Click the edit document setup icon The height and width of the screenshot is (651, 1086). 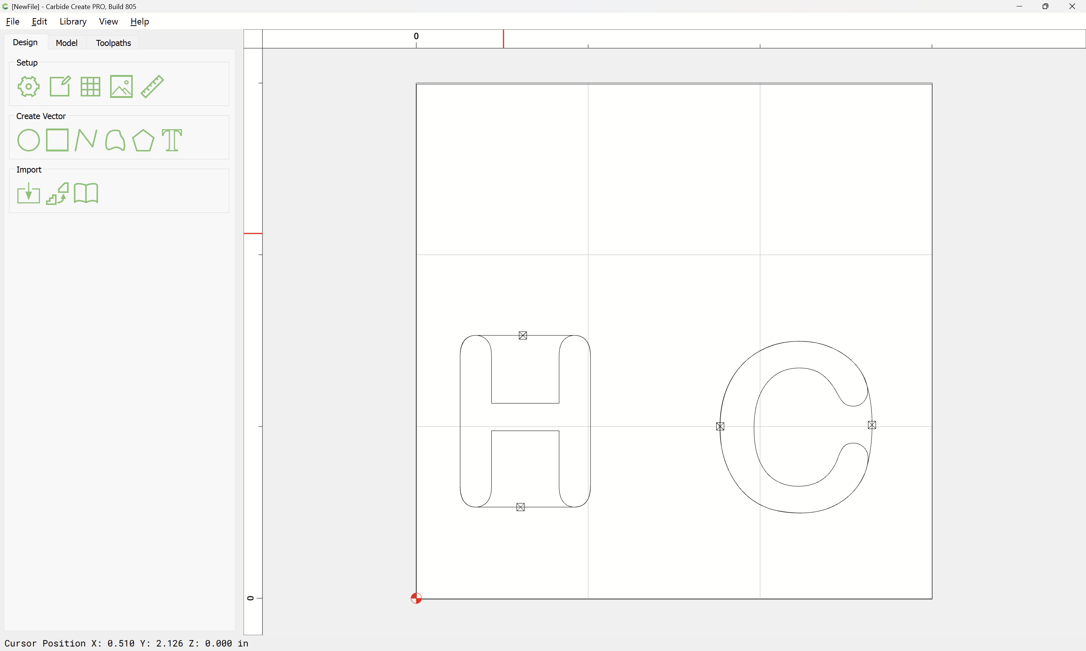(60, 86)
